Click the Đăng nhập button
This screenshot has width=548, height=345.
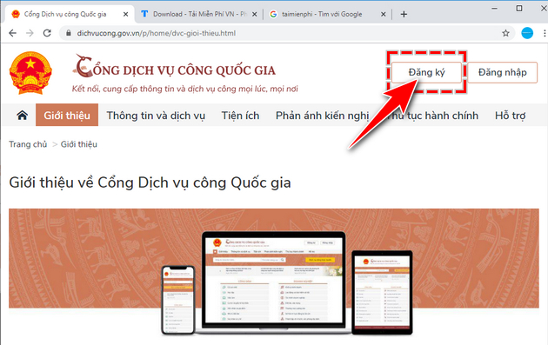pos(502,72)
